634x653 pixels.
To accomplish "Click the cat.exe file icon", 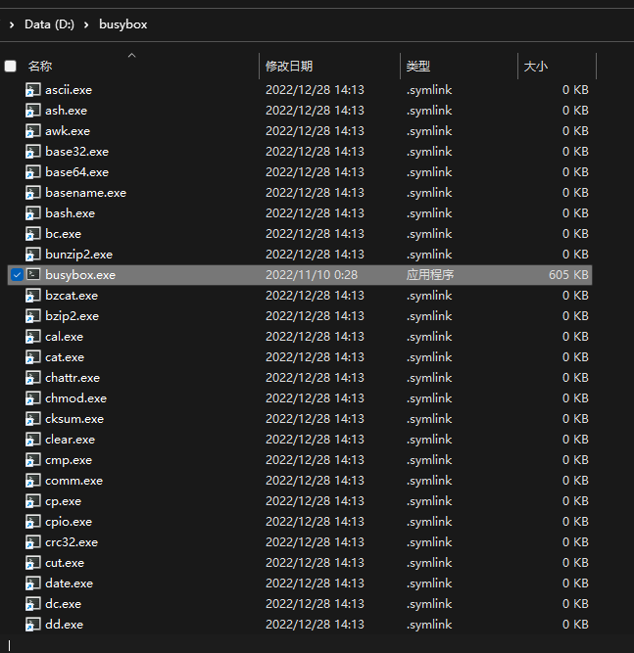I will pyautogui.click(x=33, y=357).
